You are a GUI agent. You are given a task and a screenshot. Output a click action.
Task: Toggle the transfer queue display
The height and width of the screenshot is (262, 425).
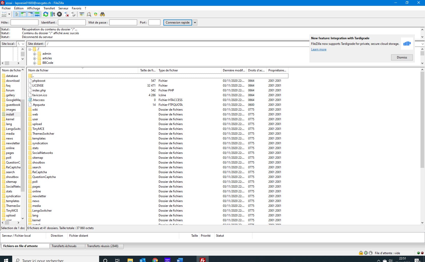[x=37, y=14]
